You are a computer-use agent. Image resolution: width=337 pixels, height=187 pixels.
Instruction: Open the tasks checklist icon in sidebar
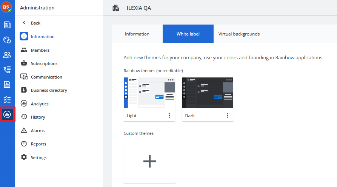coord(7,99)
